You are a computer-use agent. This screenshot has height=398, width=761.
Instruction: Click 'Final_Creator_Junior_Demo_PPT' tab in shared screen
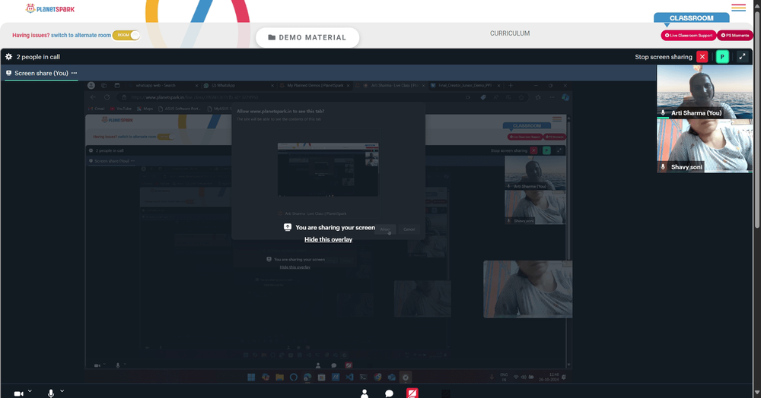point(465,85)
